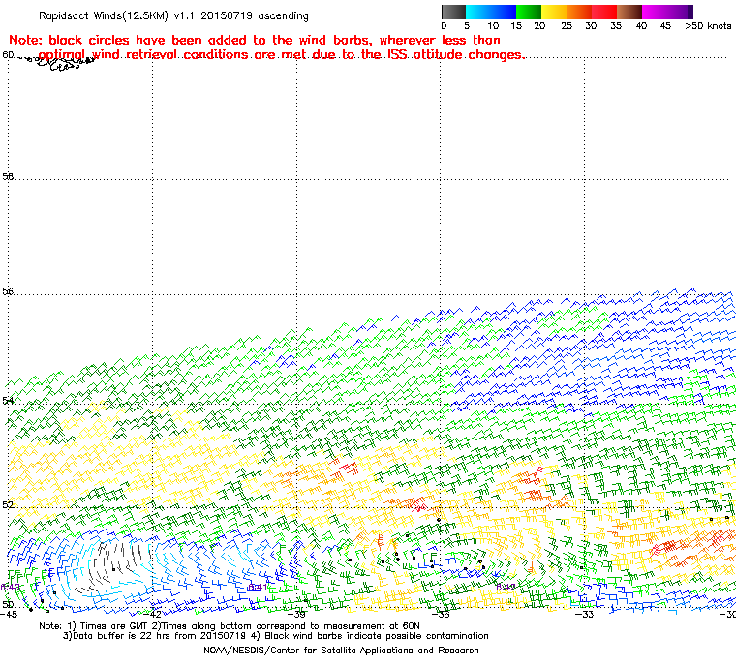Click the red 30-35 knots color segment
The width and height of the screenshot is (736, 666).
click(604, 12)
